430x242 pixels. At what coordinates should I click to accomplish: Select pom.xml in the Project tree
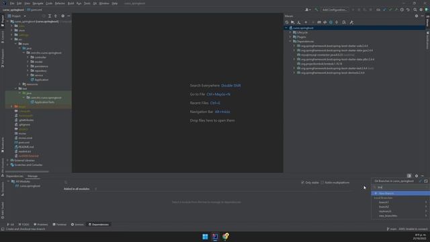coord(22,143)
